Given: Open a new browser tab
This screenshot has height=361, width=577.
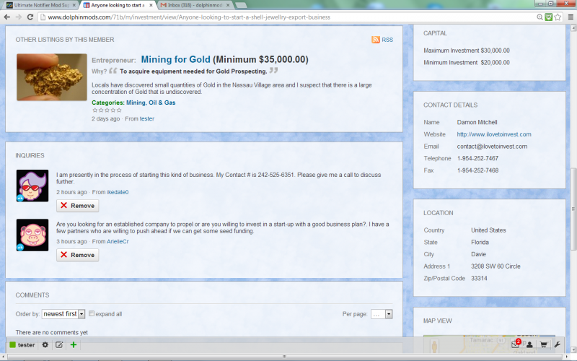Looking at the screenshot, I should tap(241, 5).
